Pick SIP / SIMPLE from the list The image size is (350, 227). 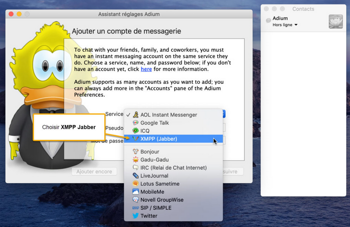(173, 208)
